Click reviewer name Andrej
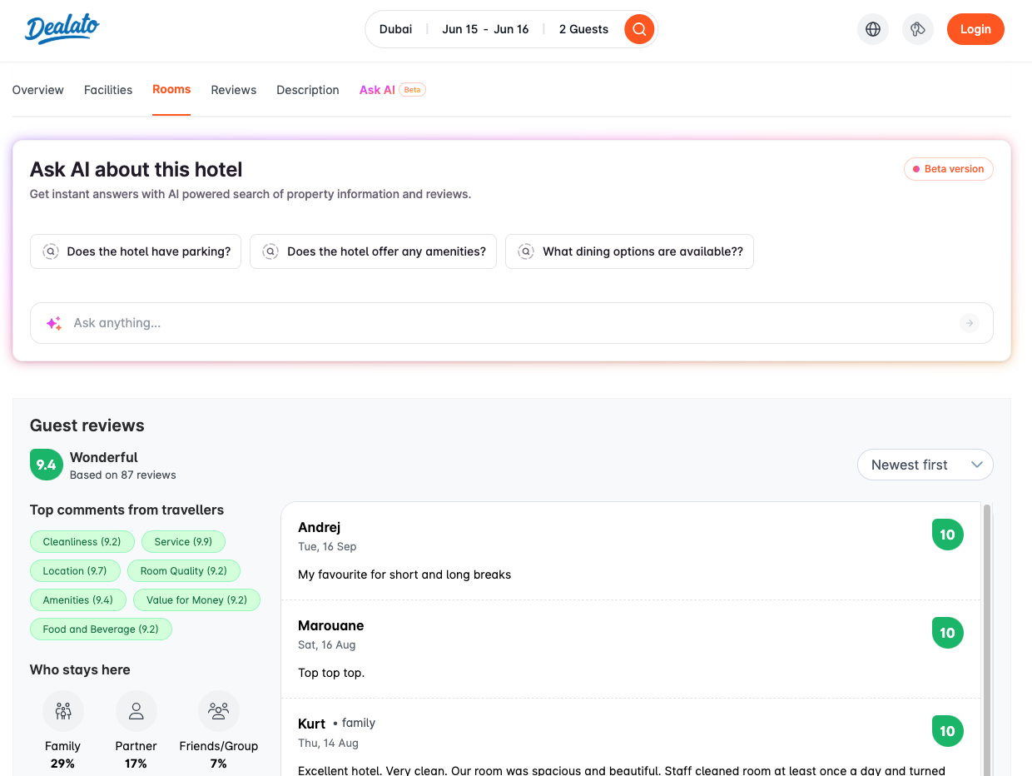 pos(320,527)
